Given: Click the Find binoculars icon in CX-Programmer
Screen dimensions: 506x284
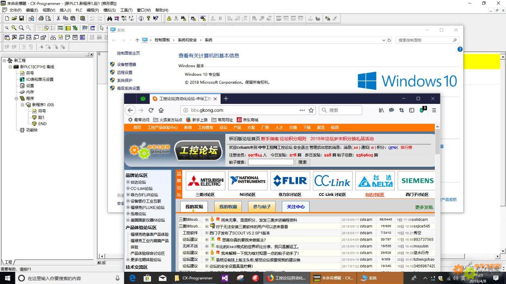Looking at the screenshot, I should pyautogui.click(x=110, y=18).
